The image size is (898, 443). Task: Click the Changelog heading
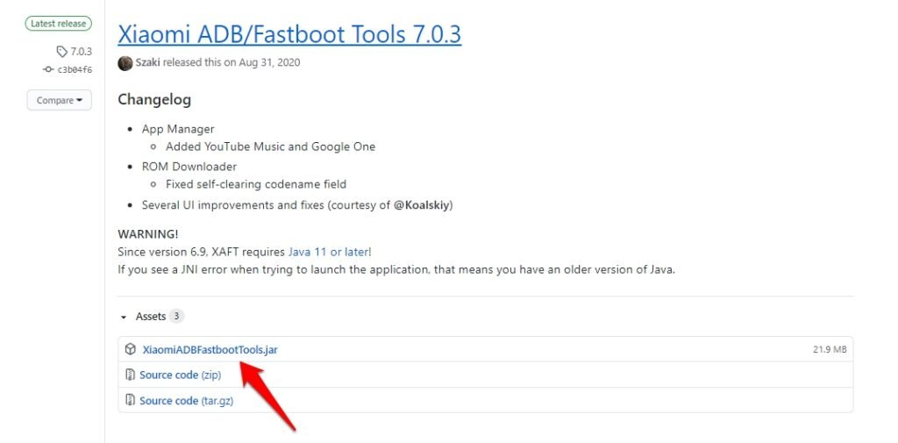click(x=154, y=100)
